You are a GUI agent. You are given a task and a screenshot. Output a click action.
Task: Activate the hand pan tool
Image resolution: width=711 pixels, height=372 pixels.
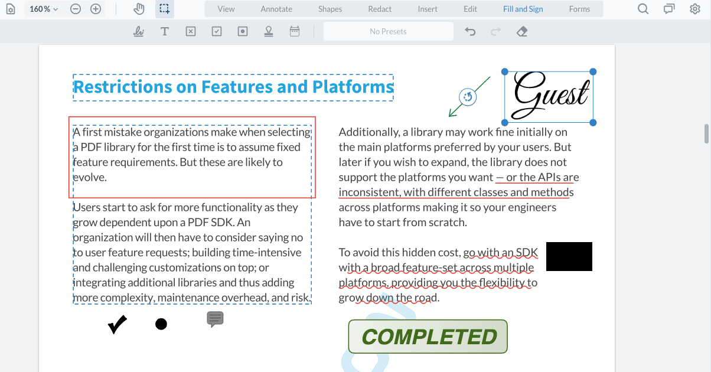pos(138,9)
